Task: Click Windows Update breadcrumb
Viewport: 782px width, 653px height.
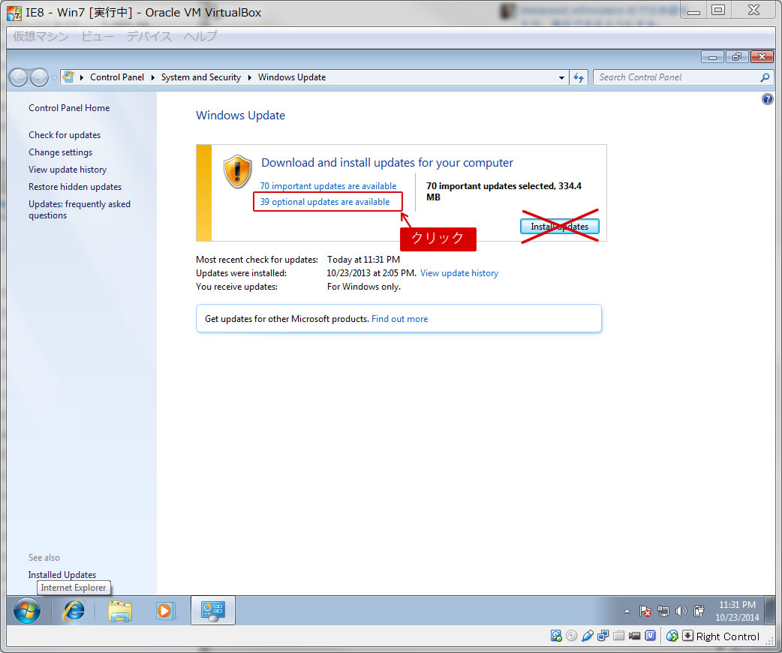Action: click(x=292, y=77)
